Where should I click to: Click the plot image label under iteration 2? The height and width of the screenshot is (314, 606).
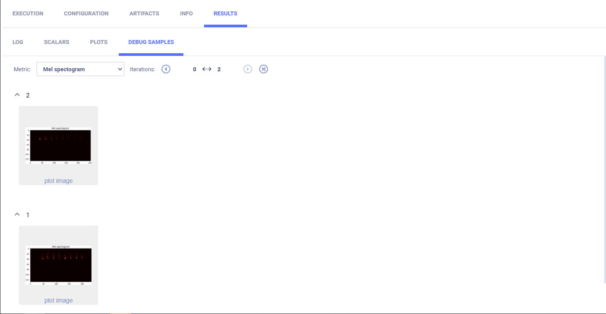[58, 181]
